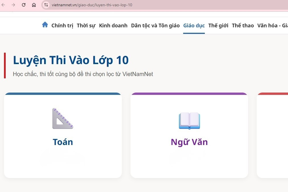Viewport: 288px width, 192px height.
Task: Open the Kinh doanh category
Action: point(113,25)
